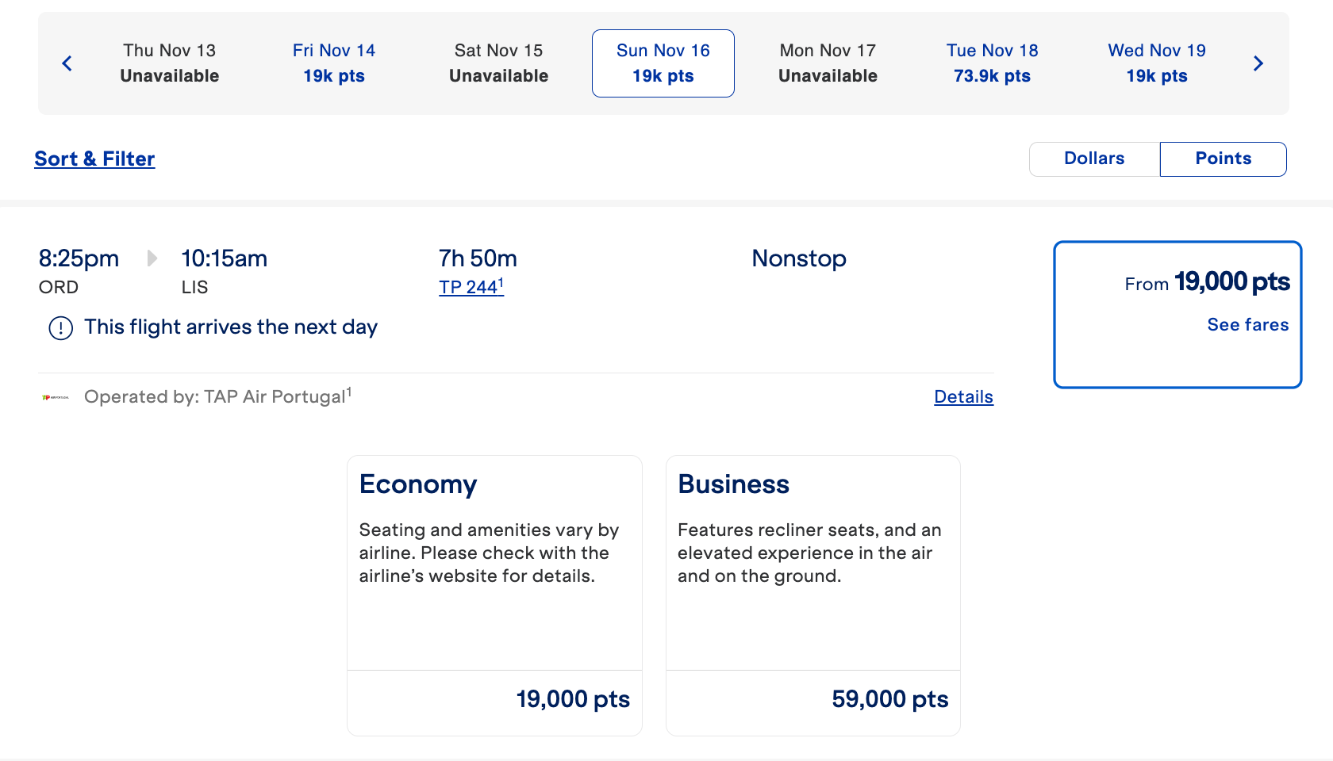
Task: Select the unavailable Sat Nov 15 date
Action: (x=498, y=63)
